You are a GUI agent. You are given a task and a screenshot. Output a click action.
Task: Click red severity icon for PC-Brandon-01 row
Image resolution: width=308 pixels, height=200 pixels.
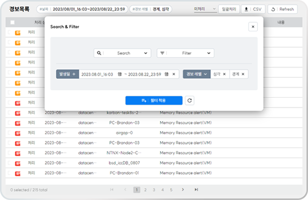(x=18, y=174)
